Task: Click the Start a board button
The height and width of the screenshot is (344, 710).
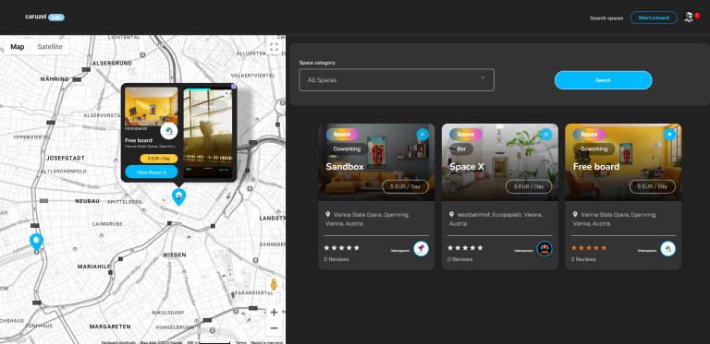Action: [654, 18]
